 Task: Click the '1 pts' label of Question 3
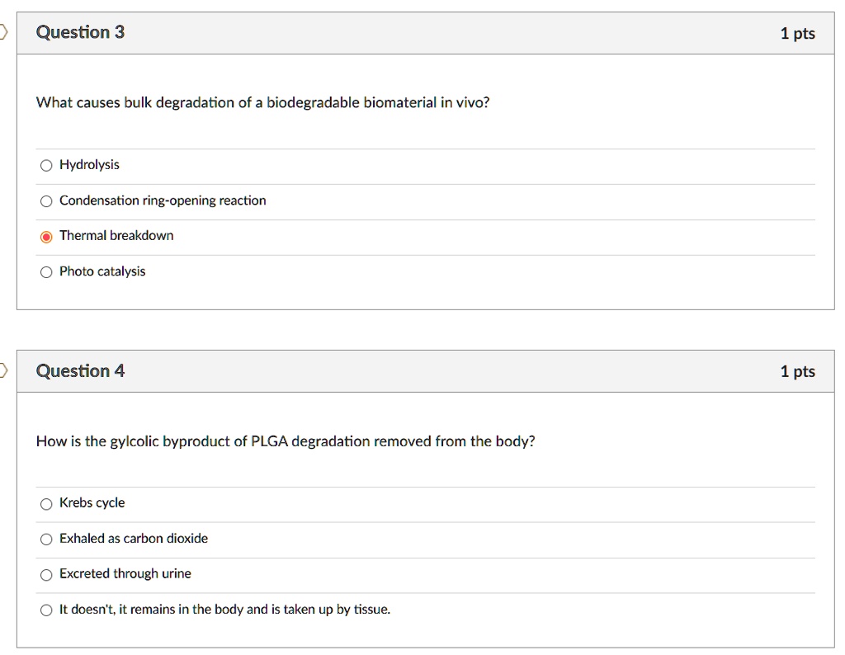(x=797, y=33)
